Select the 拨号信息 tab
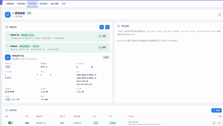Image resolution: width=223 pixels, height=126 pixels. click(x=32, y=4)
